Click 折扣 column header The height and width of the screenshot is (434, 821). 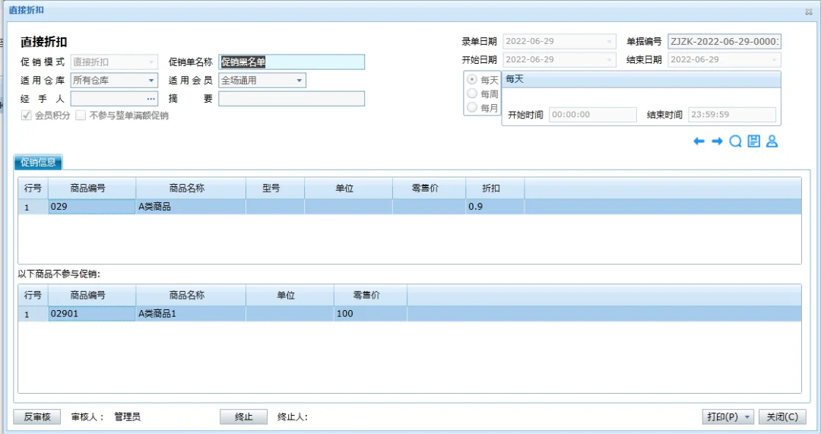click(x=495, y=188)
